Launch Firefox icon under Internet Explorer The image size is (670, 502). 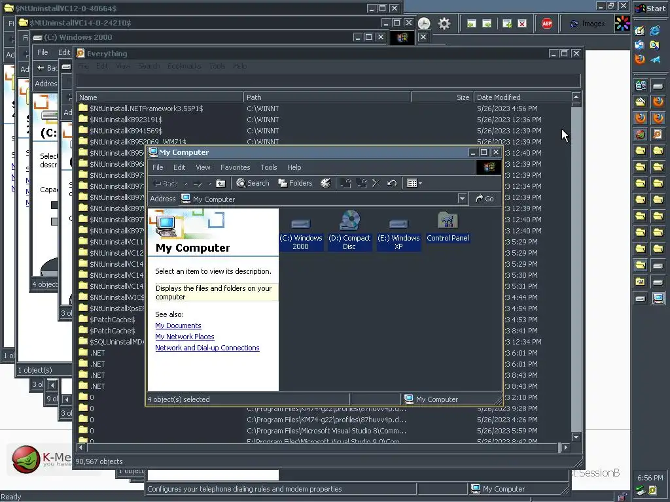click(640, 59)
